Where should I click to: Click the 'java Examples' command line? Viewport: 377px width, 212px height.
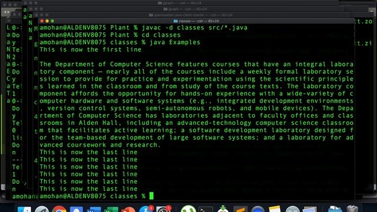pos(120,42)
